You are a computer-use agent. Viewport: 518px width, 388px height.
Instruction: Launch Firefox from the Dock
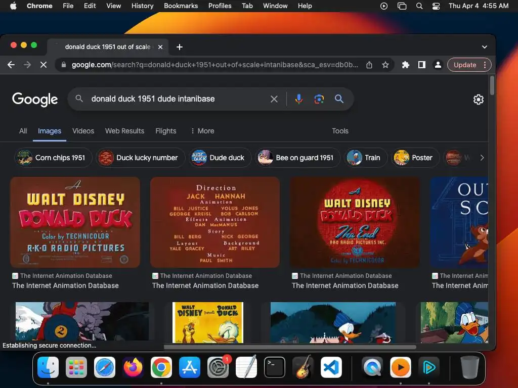(x=133, y=367)
